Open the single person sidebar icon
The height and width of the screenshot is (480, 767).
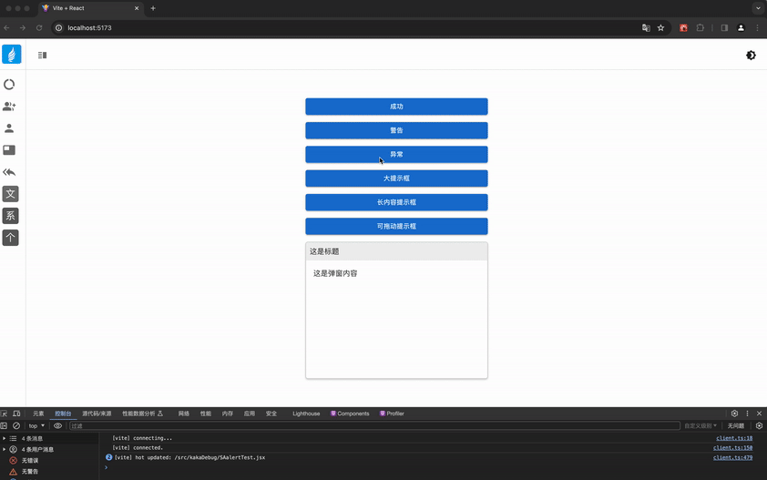pyautogui.click(x=9, y=128)
